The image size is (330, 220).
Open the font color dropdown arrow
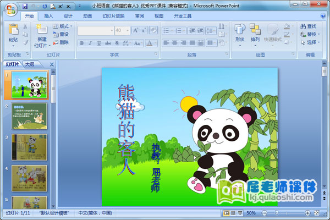[x=156, y=43]
